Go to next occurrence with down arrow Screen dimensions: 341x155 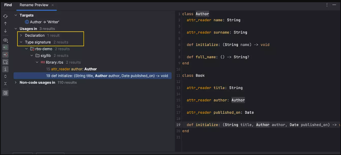pos(5,31)
